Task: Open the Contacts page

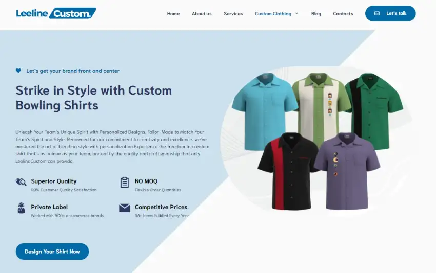Action: pyautogui.click(x=343, y=14)
